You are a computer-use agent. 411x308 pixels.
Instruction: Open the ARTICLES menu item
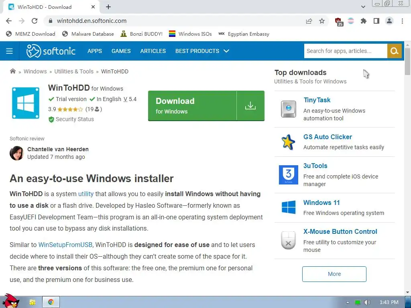tap(153, 51)
